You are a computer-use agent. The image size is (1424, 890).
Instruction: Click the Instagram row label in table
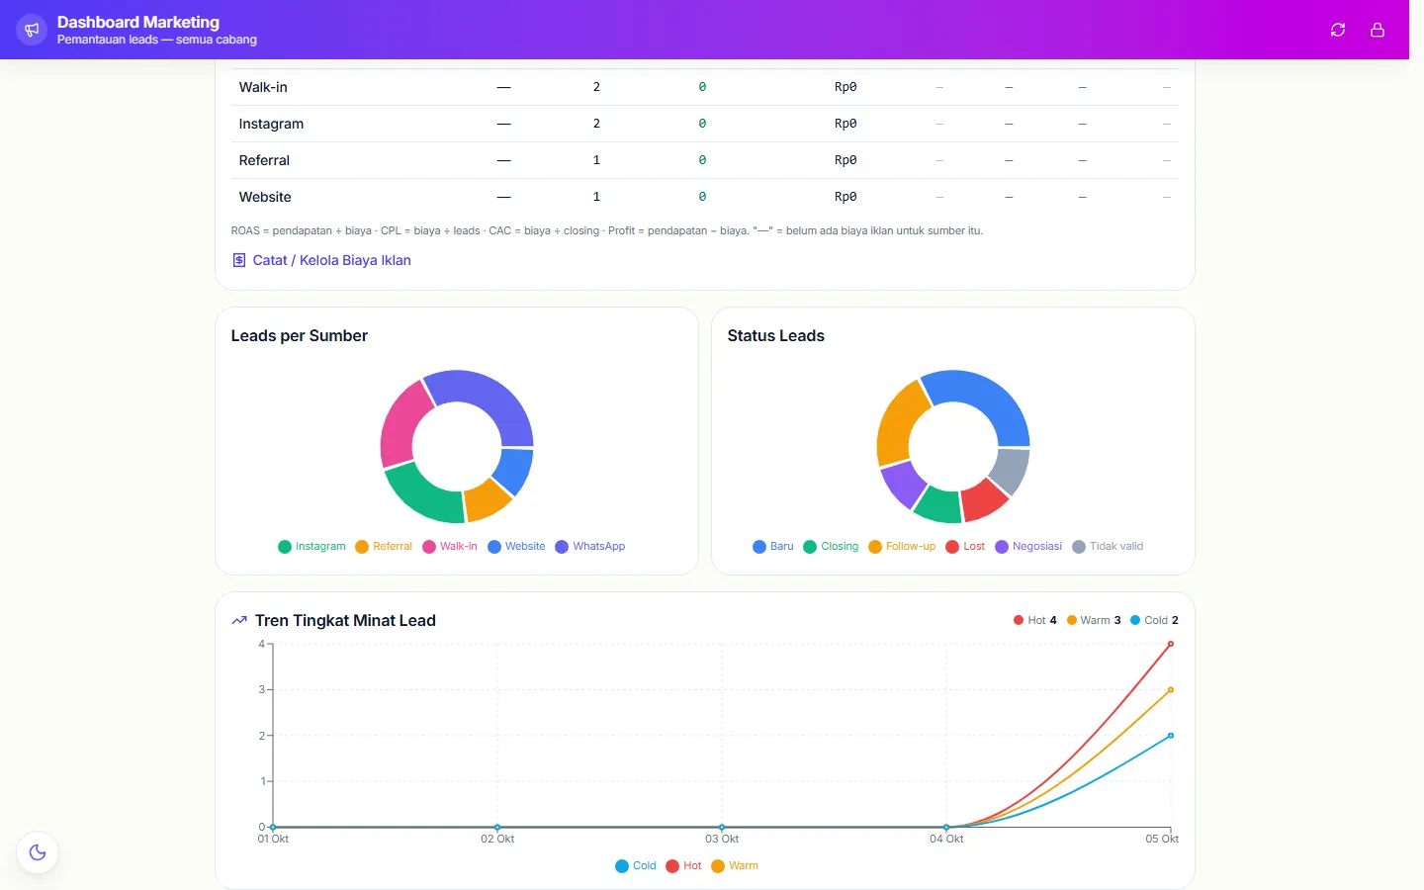point(271,124)
